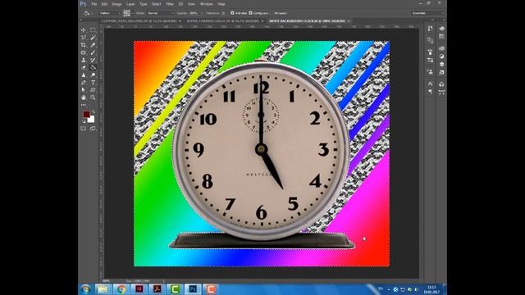Select the Crop tool

[x=84, y=45]
